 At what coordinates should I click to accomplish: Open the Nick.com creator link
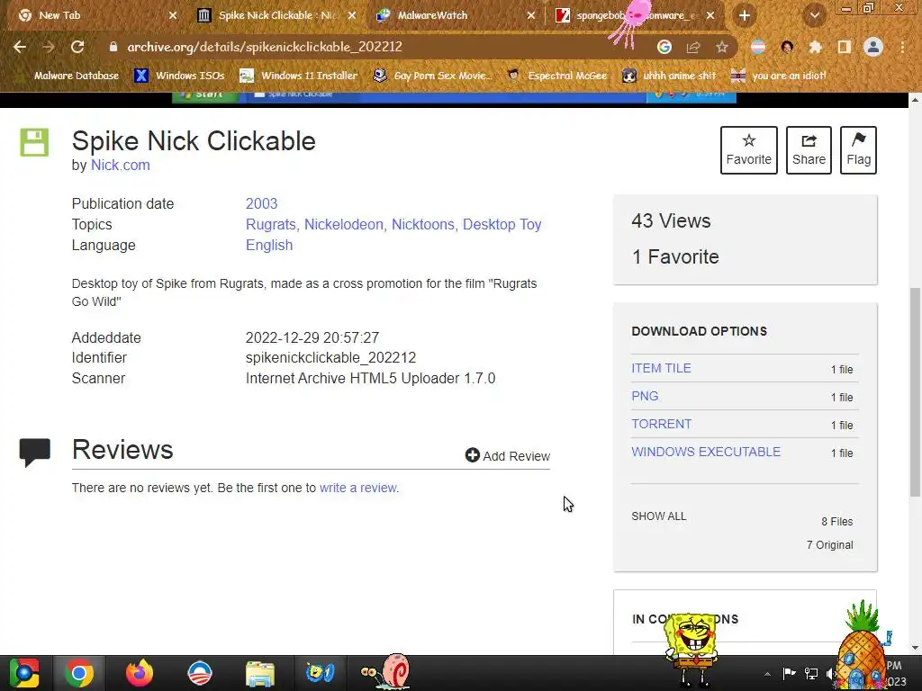[120, 166]
